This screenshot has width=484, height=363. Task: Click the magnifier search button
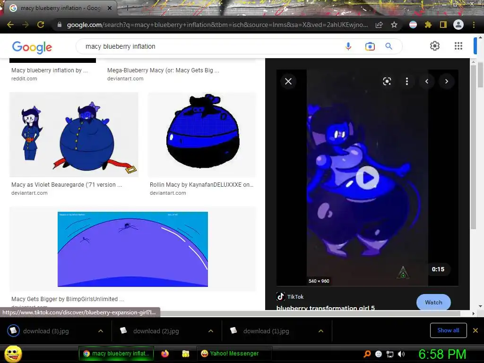389,46
